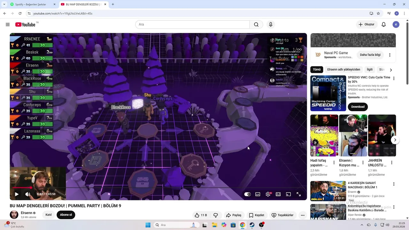
Task: Open options for Elraenn Kızıyon mu short
Action: pyautogui.click(x=363, y=163)
